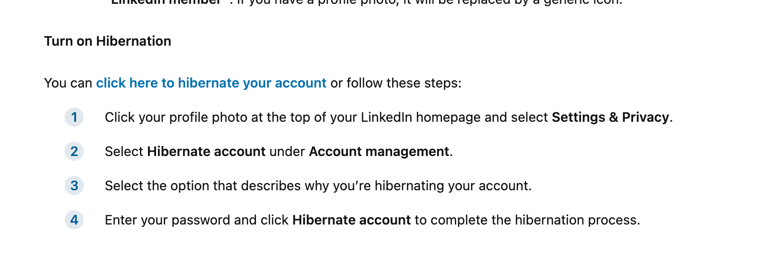Click the word "Select" starting step 2
Image resolution: width=766 pixels, height=254 pixels.
124,152
